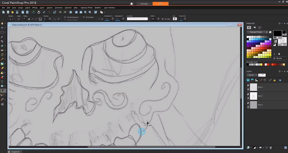Image resolution: width=288 pixels, height=153 pixels.
Task: Select the Text tool
Action: [x=2, y=82]
